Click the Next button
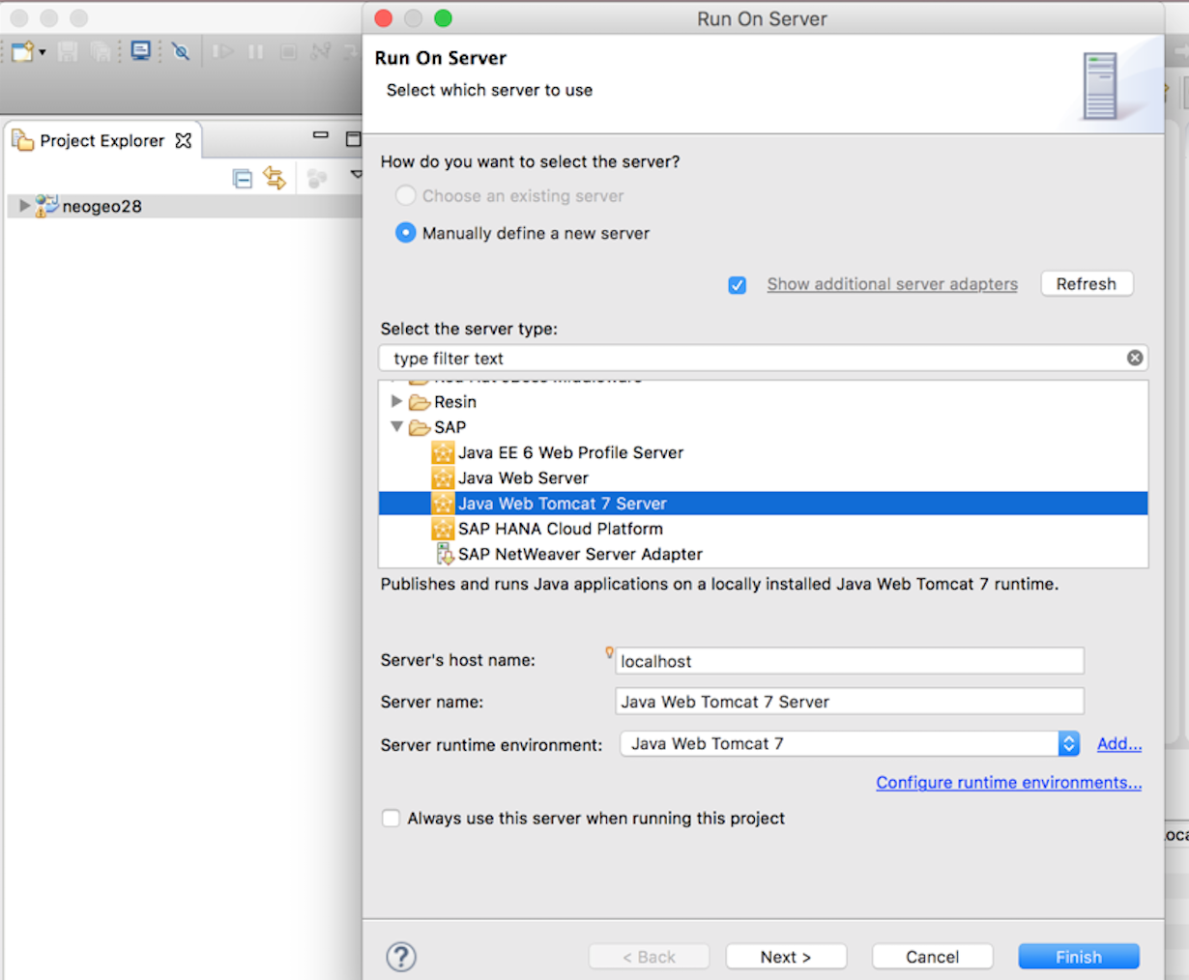The image size is (1189, 980). pos(786,957)
